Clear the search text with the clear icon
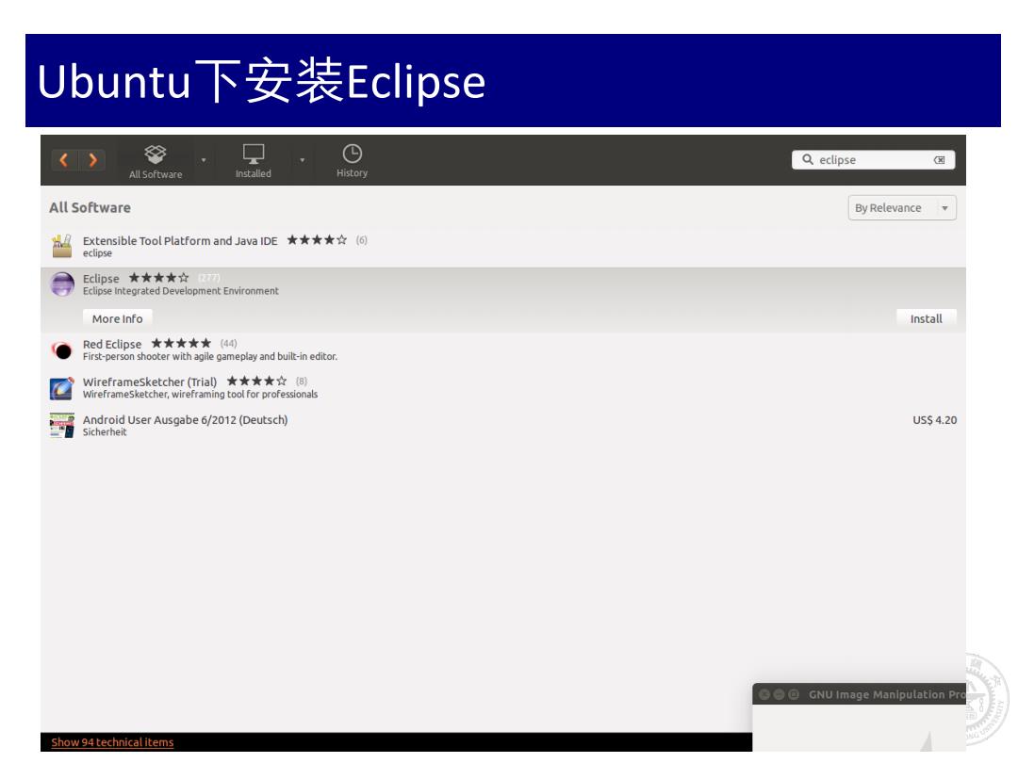1018x763 pixels. point(940,160)
